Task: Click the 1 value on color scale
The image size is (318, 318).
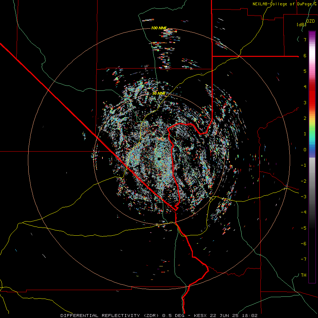Action: [305, 134]
